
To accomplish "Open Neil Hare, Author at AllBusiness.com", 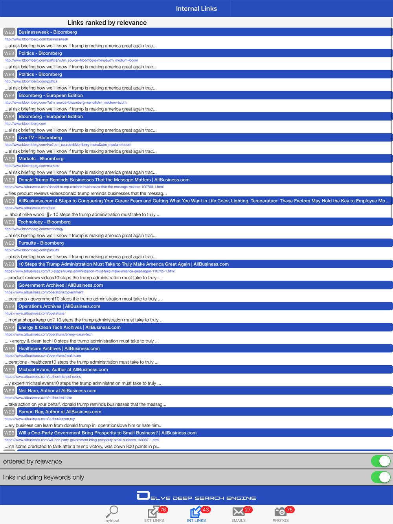I will click(205, 391).
